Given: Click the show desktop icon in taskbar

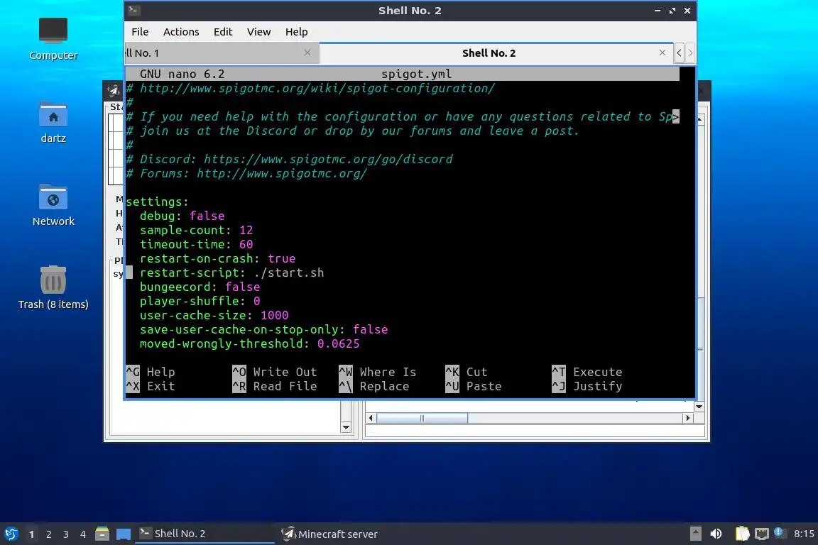Looking at the screenshot, I should 124,534.
